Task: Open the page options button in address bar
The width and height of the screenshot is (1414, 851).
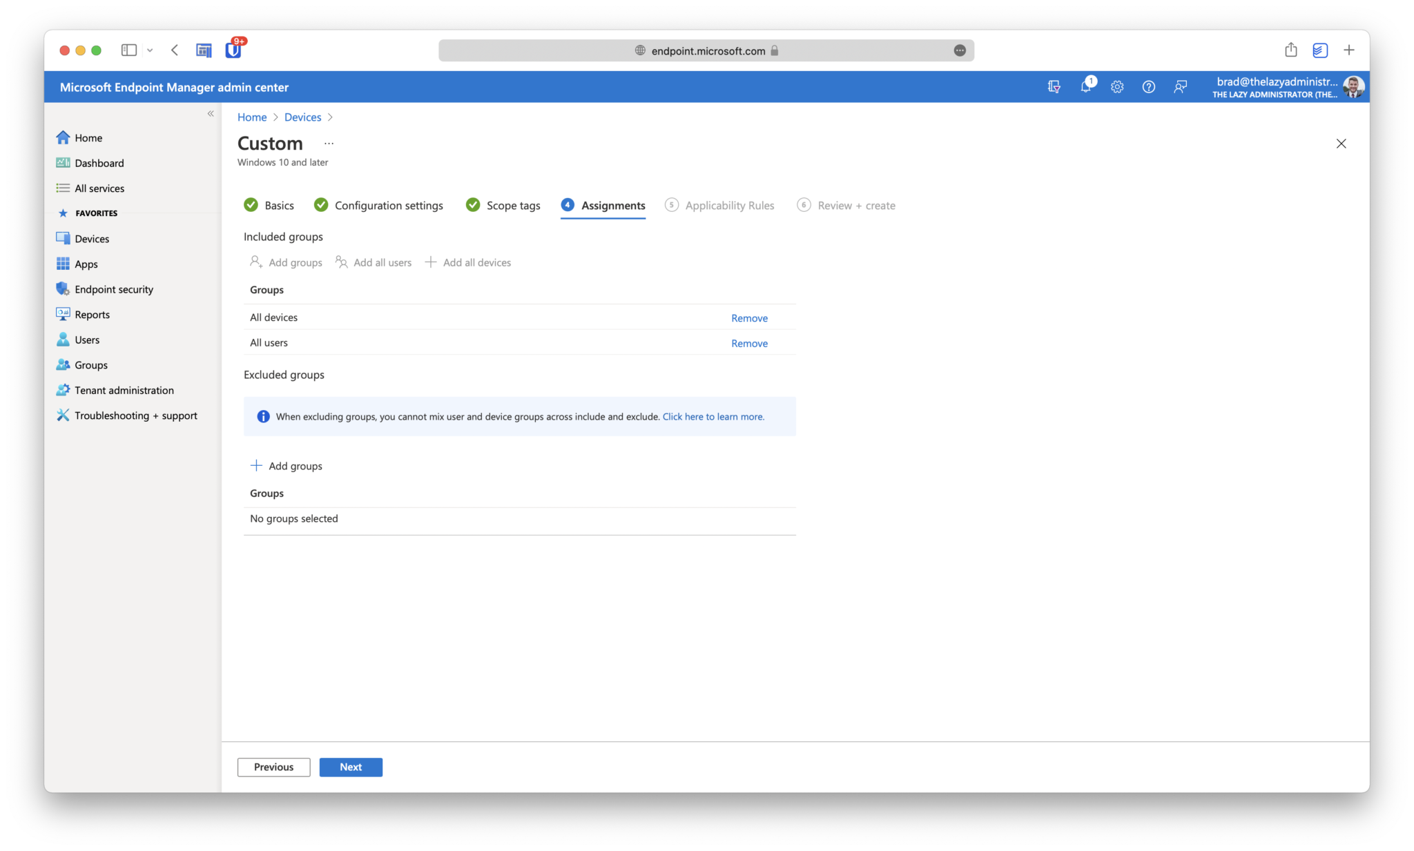Action: [x=960, y=50]
